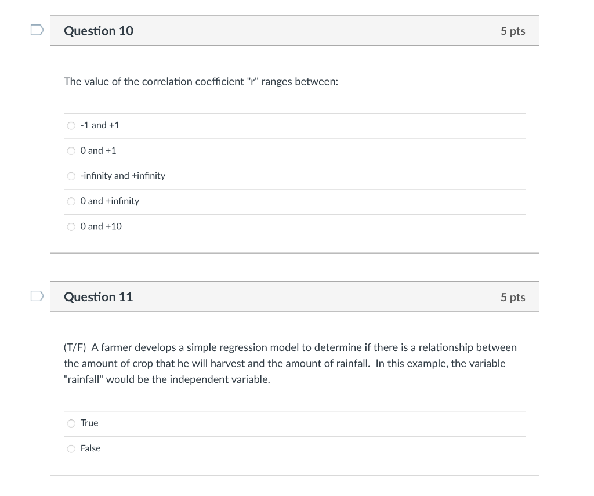Click the Question 11 header

tap(98, 296)
